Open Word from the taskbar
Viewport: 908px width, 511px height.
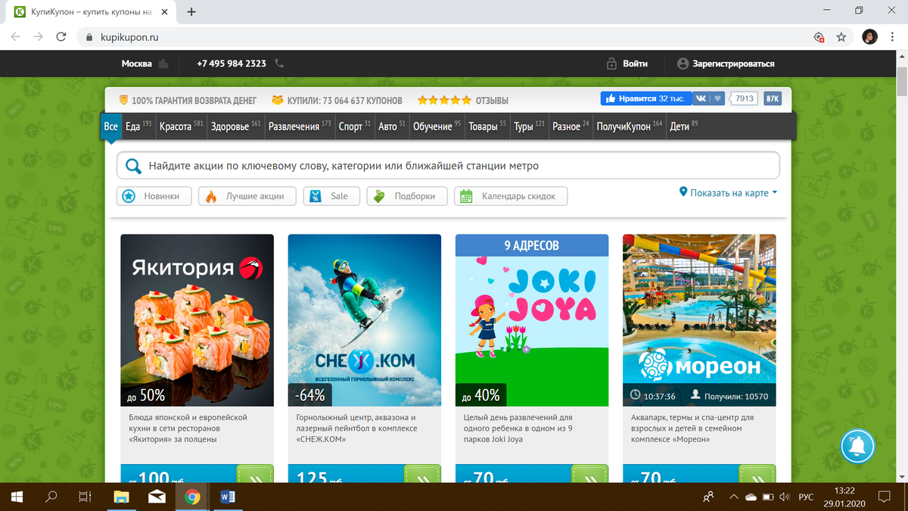coord(227,497)
